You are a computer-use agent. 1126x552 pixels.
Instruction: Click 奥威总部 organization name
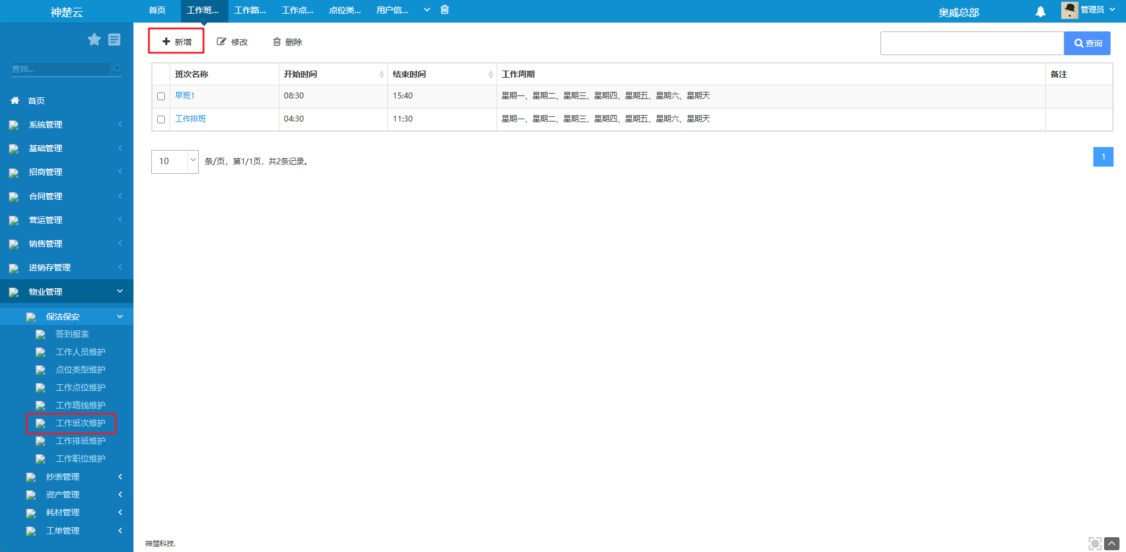[x=959, y=12]
